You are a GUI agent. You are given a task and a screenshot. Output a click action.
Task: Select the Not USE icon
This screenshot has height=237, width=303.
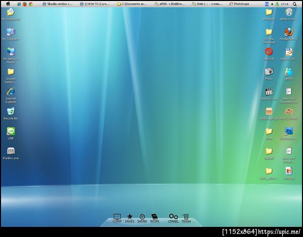click(x=269, y=54)
